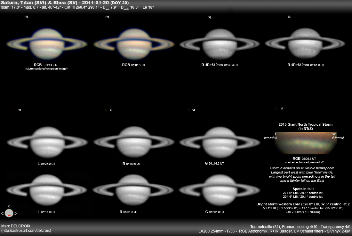Select the G 05::06.0 UT Saturn image
The width and height of the screenshot is (352, 236).
(x=219, y=190)
